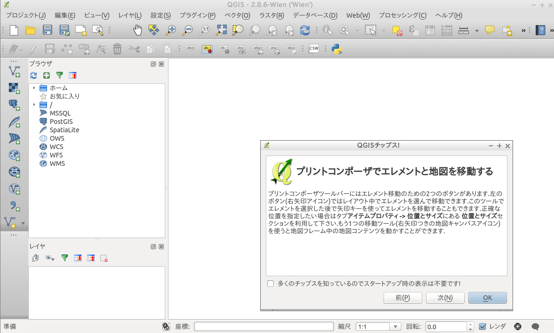Image resolution: width=554 pixels, height=333 pixels.
Task: Open the measure tool dropdown arrow
Action: [477, 31]
